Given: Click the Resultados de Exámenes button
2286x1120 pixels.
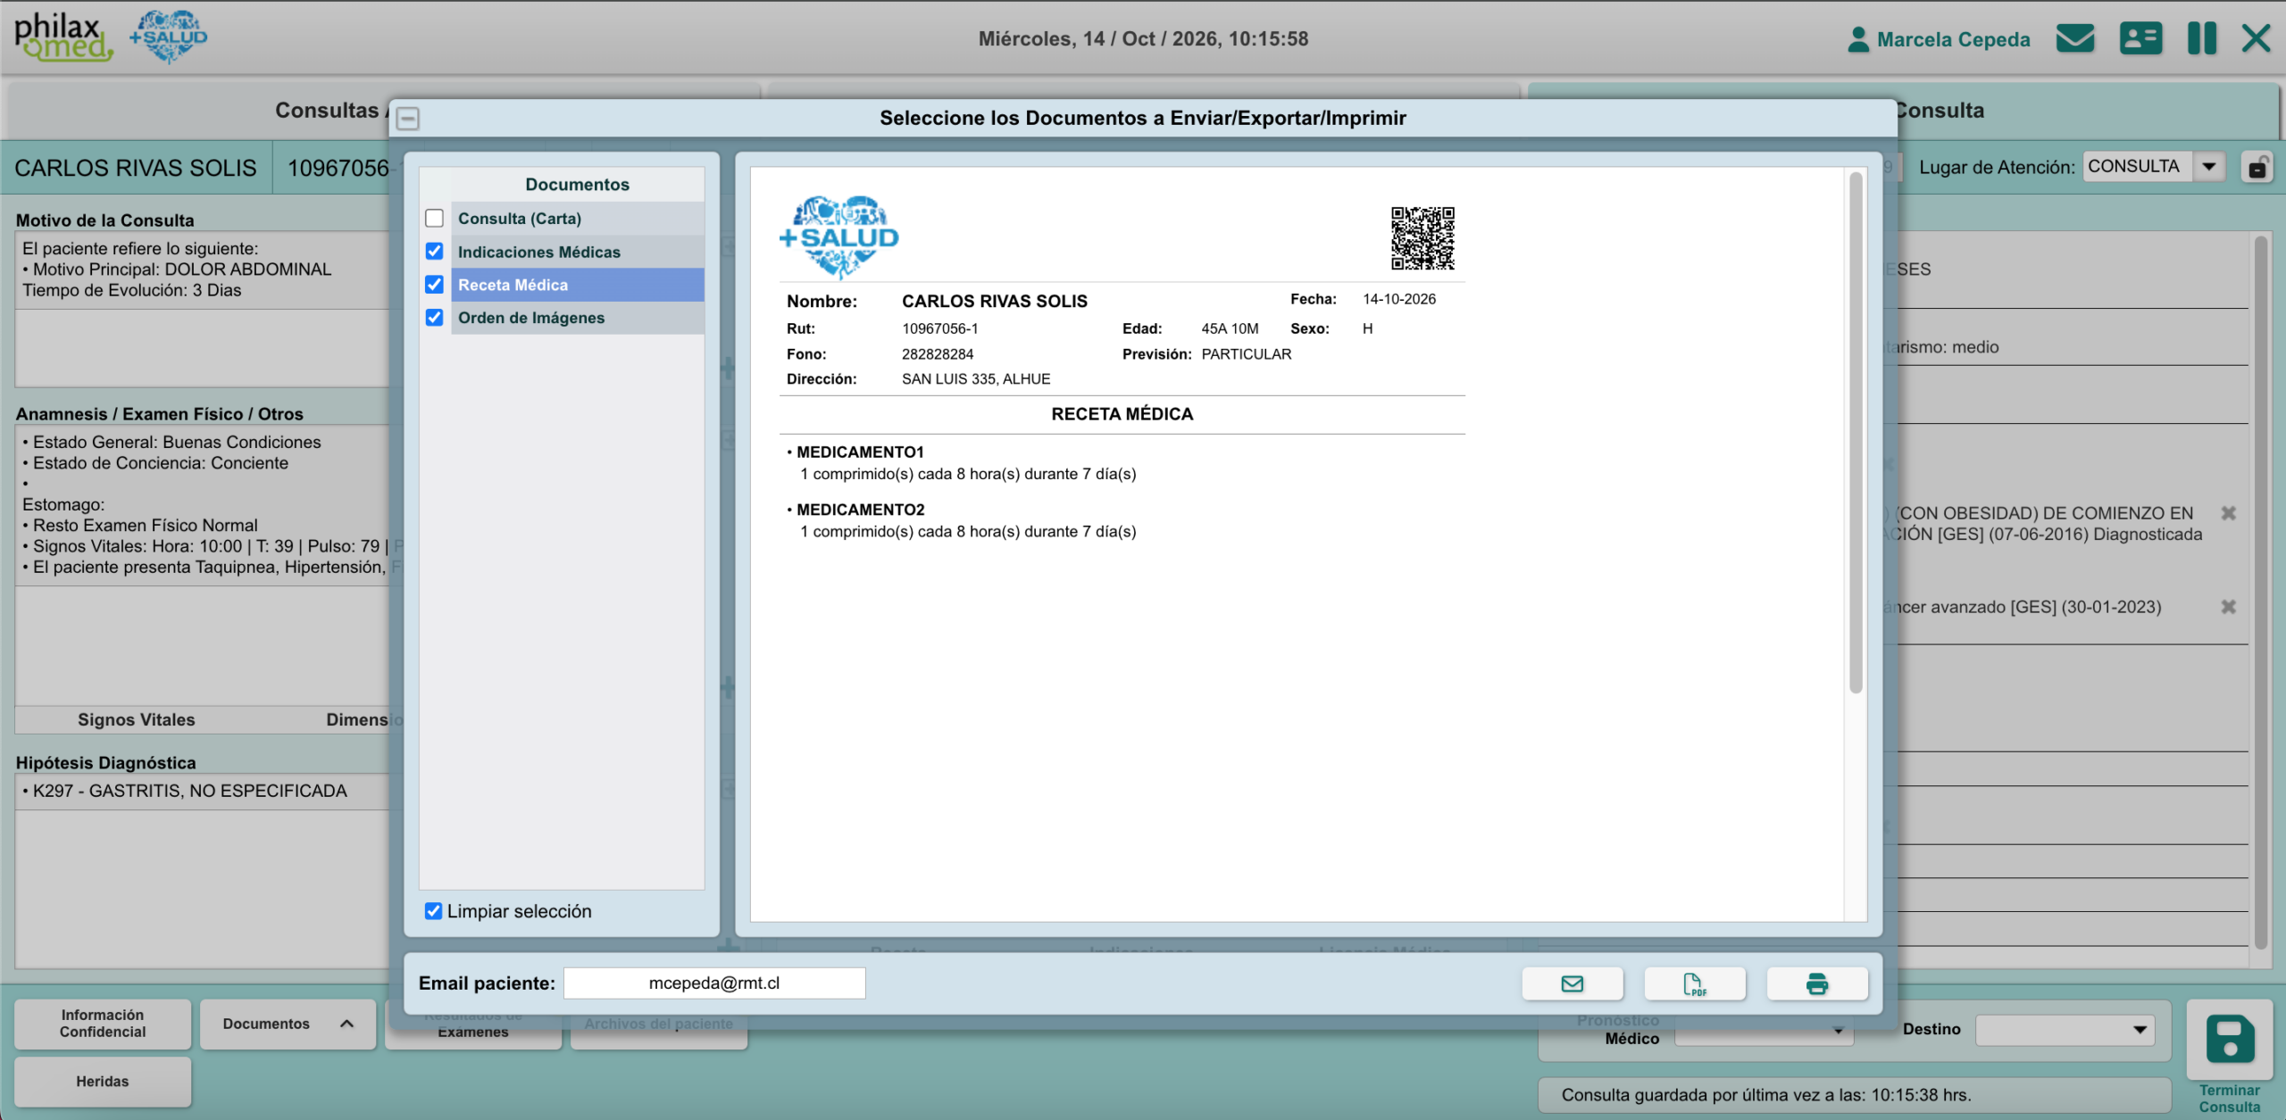Looking at the screenshot, I should click(472, 1031).
